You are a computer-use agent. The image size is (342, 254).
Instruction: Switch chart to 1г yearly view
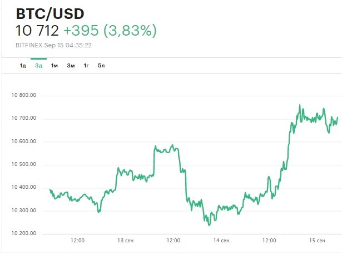point(86,66)
